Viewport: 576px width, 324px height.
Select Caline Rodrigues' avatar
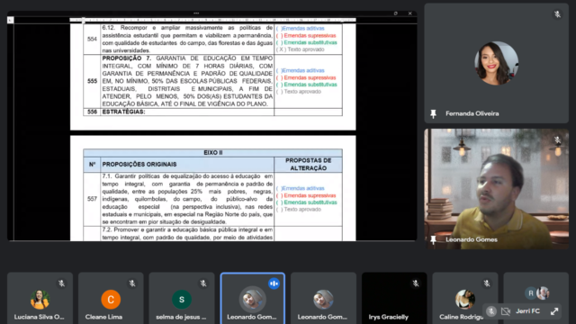point(465,300)
